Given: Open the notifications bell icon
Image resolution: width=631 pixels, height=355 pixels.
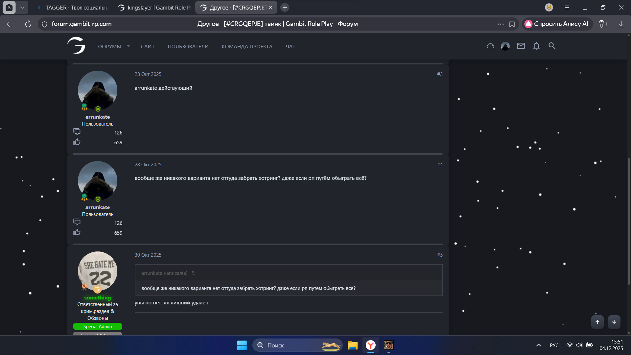Looking at the screenshot, I should pos(536,46).
